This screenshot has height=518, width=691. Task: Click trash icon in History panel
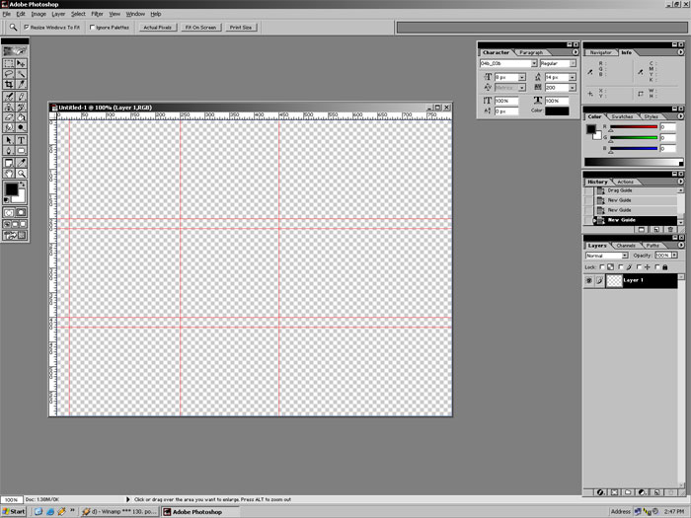point(668,229)
